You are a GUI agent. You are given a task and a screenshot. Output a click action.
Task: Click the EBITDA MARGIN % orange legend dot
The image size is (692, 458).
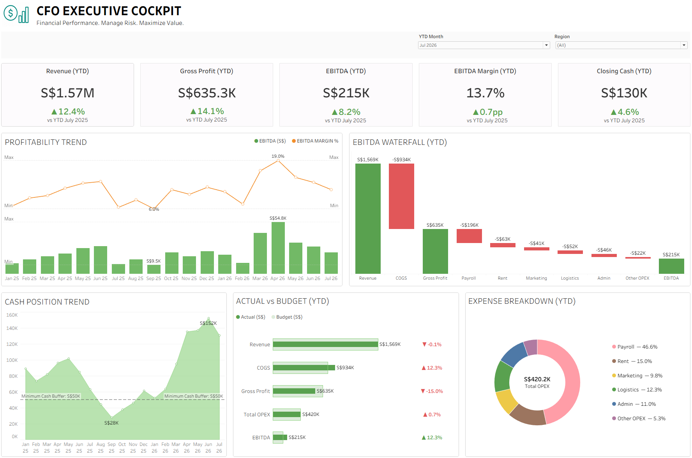294,141
